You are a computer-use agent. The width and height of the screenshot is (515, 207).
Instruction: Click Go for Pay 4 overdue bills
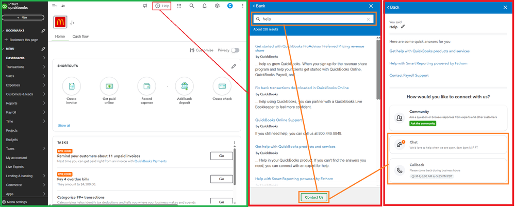click(x=221, y=179)
